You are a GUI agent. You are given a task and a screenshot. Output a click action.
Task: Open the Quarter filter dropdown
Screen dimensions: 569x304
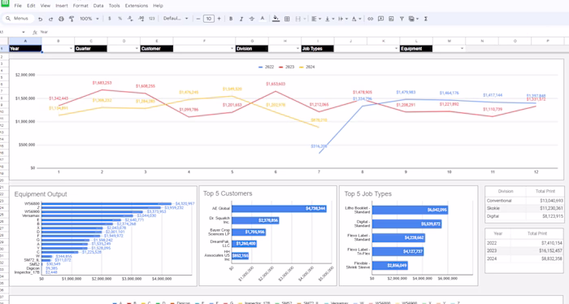tap(137, 49)
